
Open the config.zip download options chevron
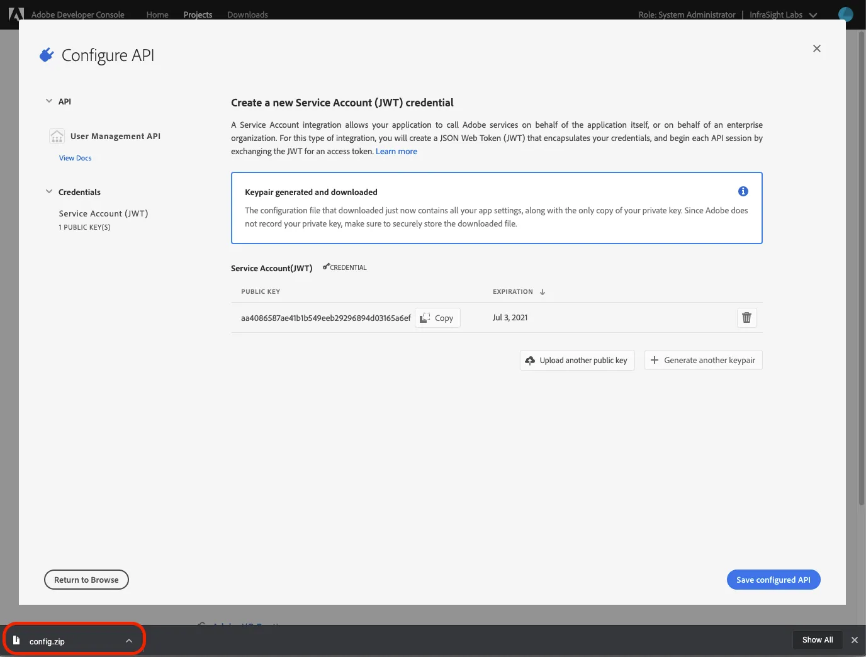tap(129, 641)
